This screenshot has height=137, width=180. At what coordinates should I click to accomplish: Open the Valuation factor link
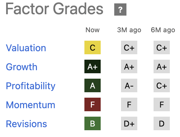click(x=26, y=48)
